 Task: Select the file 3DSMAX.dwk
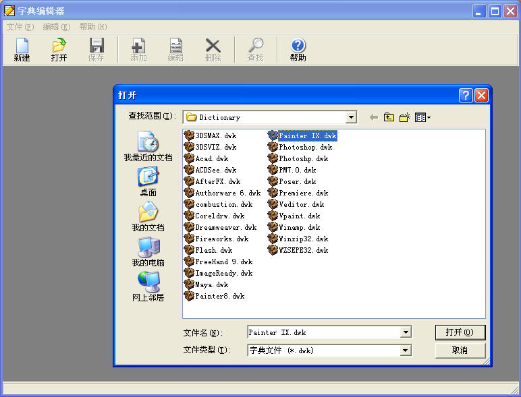[x=211, y=135]
